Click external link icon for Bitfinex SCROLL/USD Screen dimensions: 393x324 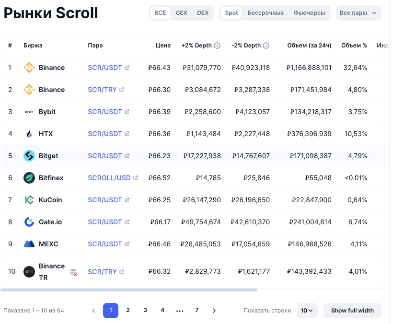tap(136, 178)
